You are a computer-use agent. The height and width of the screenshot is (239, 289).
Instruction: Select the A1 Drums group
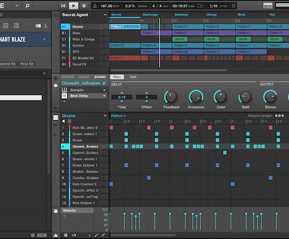pyautogui.click(x=84, y=26)
